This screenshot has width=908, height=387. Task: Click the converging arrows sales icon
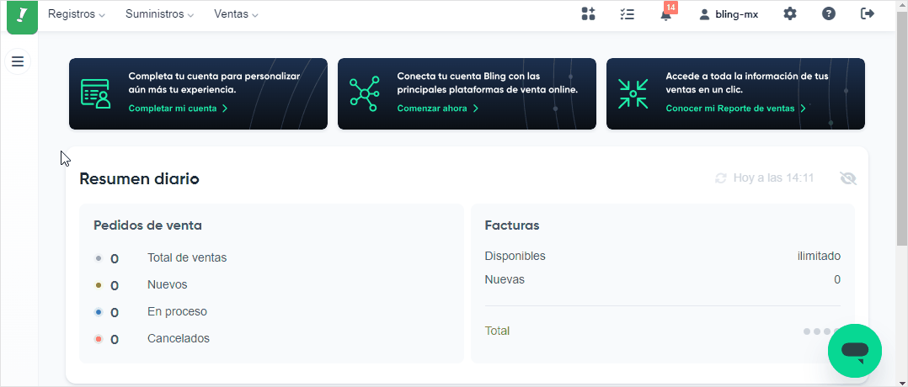click(633, 93)
